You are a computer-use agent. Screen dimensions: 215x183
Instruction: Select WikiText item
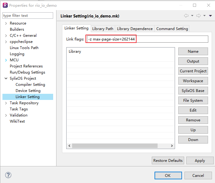pyautogui.click(x=17, y=121)
